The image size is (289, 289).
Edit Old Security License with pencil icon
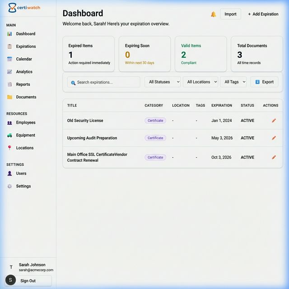274,121
